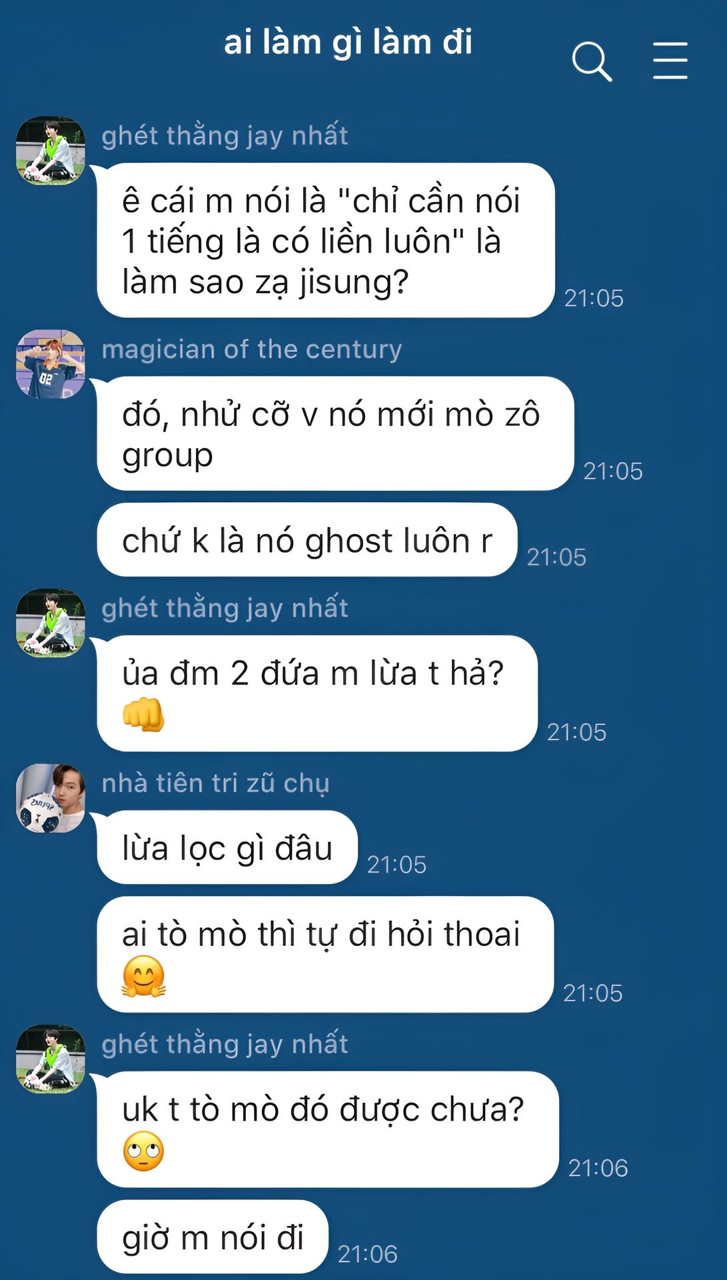The image size is (727, 1280).
Task: Select message "uk t tò mò đó được chưa?"
Action: click(x=328, y=1129)
